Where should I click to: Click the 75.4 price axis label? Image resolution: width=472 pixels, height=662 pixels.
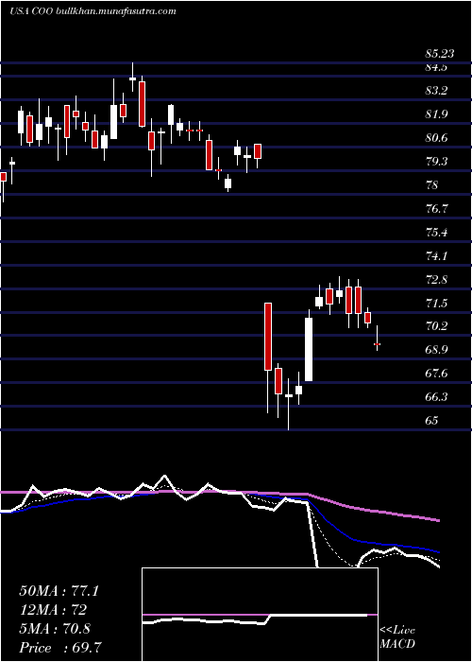click(x=436, y=233)
